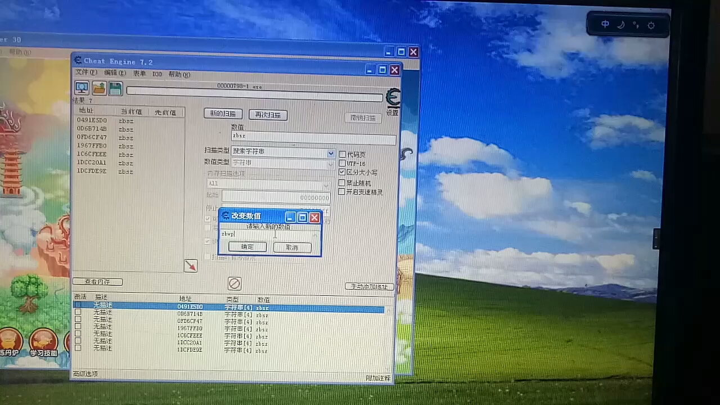Open Cheat Engine settings logo icon
The image size is (720, 405).
click(x=392, y=98)
